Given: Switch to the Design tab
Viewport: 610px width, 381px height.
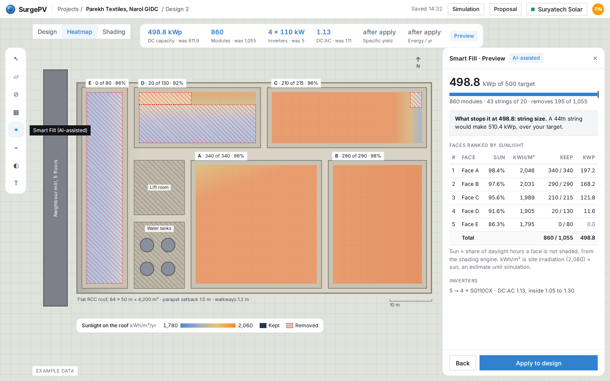Looking at the screenshot, I should point(47,32).
